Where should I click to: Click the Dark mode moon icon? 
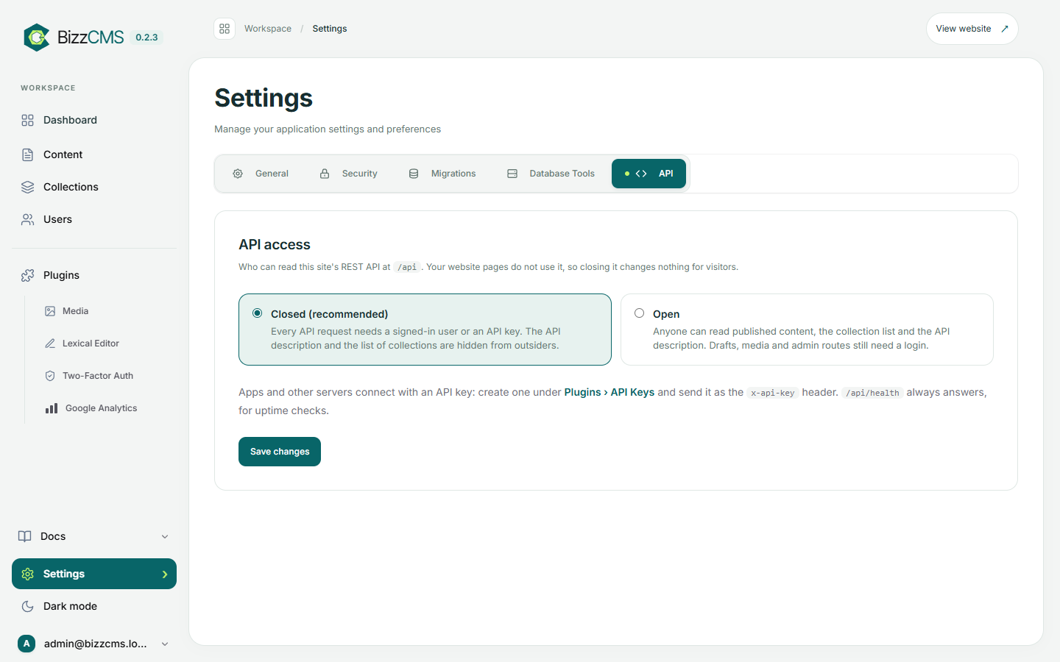pos(28,606)
